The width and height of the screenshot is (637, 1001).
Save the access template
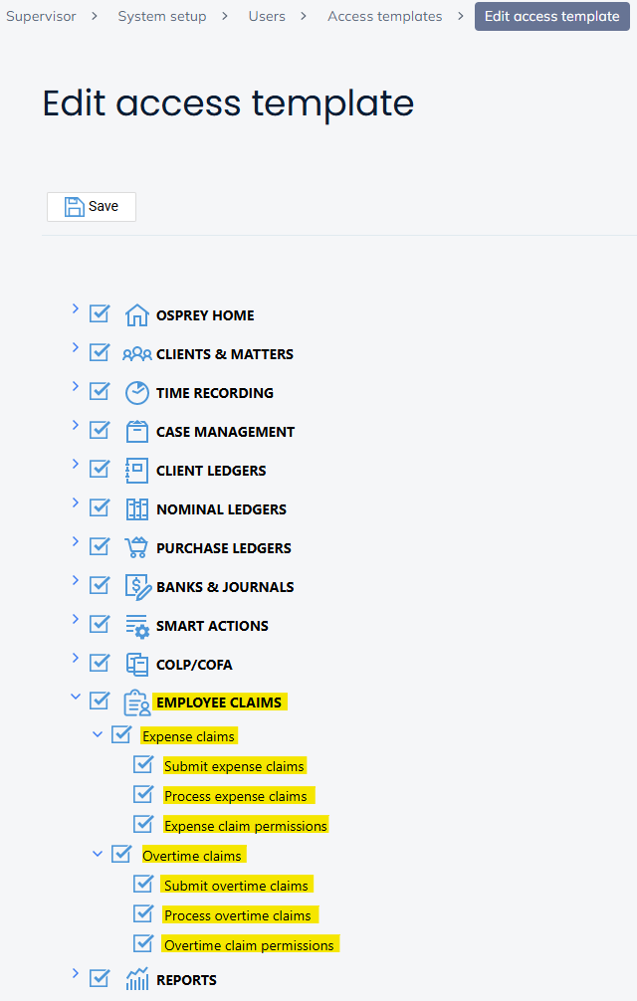pyautogui.click(x=92, y=206)
